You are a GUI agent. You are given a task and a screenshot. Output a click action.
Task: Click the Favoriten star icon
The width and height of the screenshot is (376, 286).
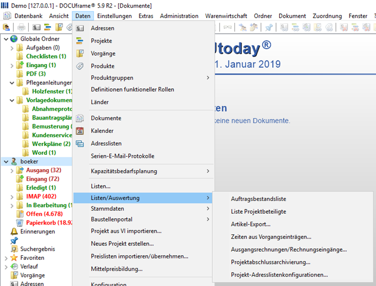[x=14, y=258]
